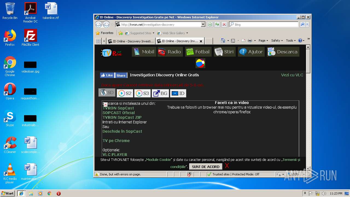Open videoloan.jpg on the desktop
The image size is (350, 197).
point(30,67)
